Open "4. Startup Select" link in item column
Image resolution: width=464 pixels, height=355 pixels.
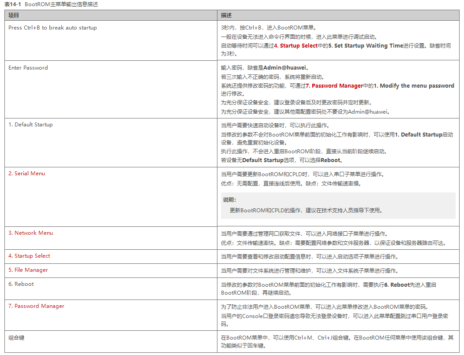(x=29, y=256)
